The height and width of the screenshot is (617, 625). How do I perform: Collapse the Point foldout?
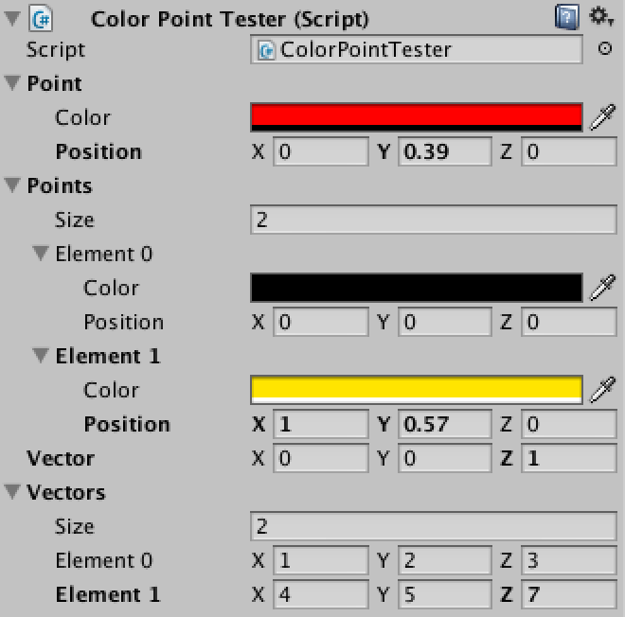[x=12, y=83]
